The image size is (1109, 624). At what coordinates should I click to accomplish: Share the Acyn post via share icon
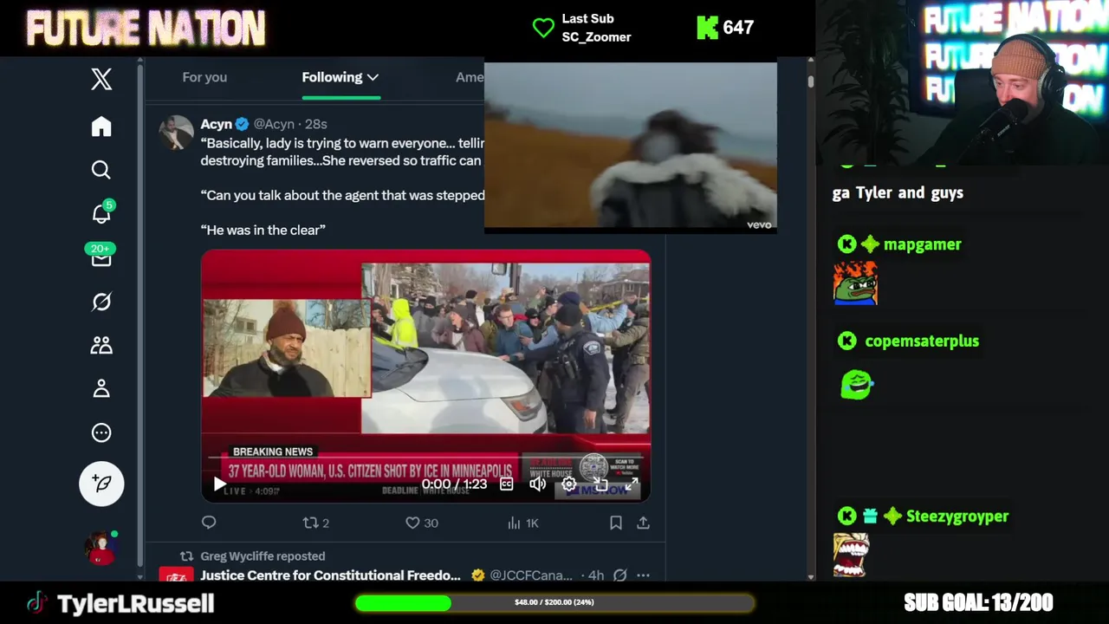point(643,523)
